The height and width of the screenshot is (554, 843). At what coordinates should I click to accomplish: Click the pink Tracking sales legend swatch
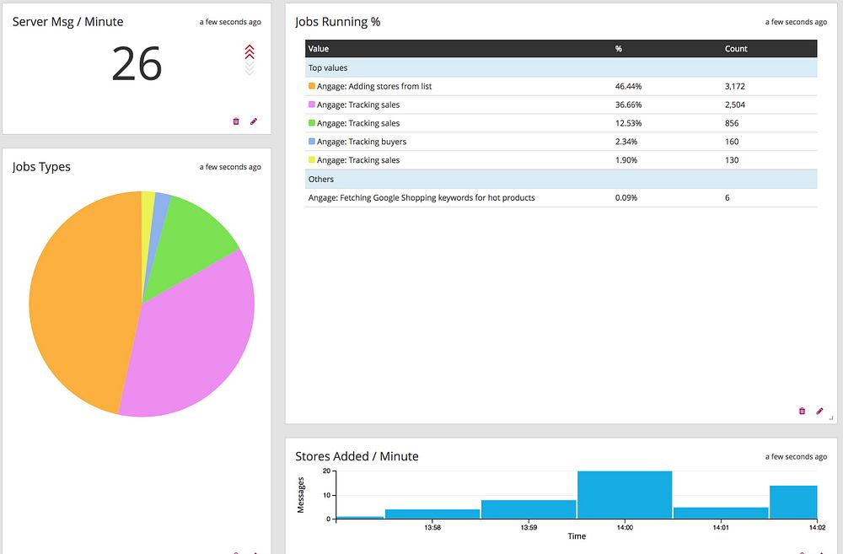312,105
